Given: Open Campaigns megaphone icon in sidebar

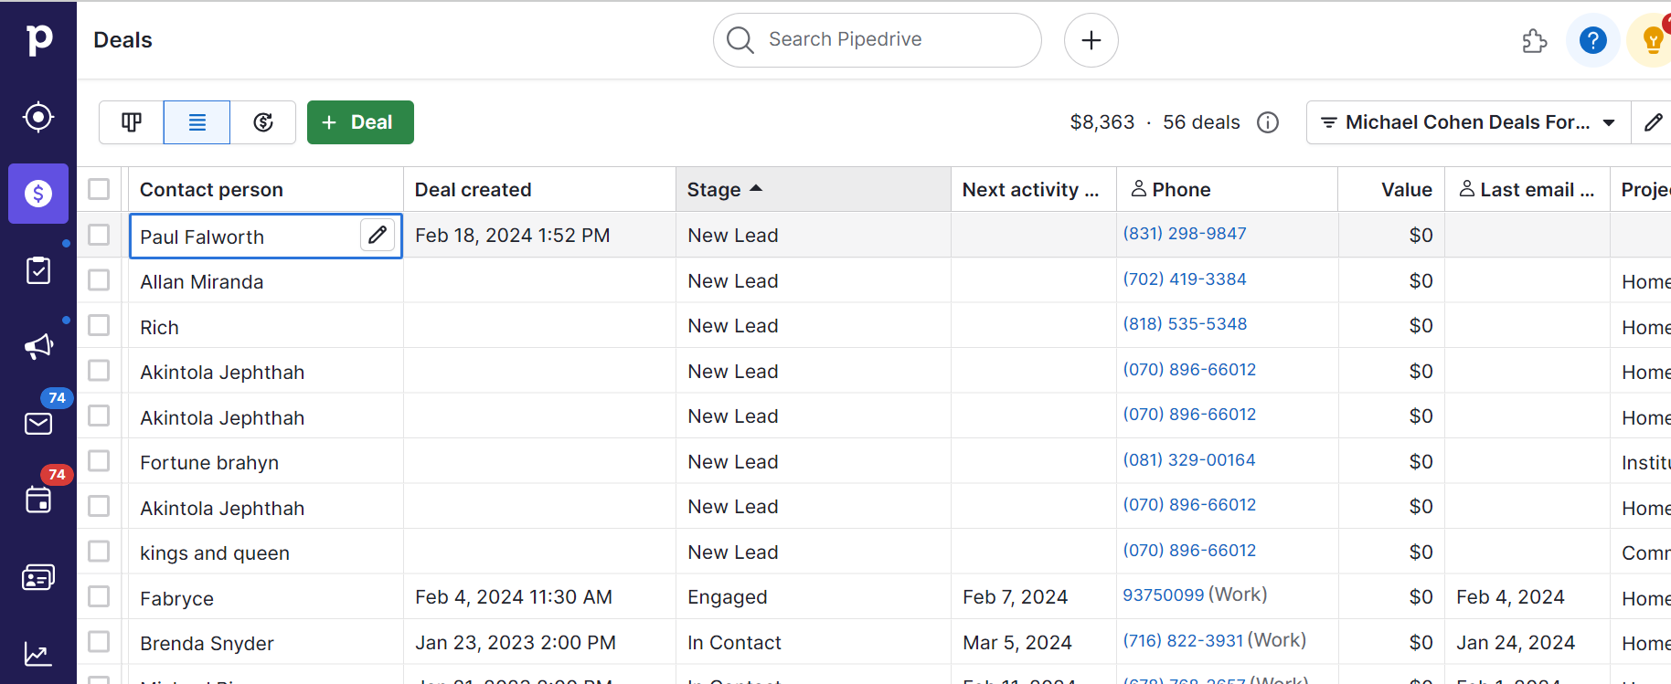Looking at the screenshot, I should point(38,346).
